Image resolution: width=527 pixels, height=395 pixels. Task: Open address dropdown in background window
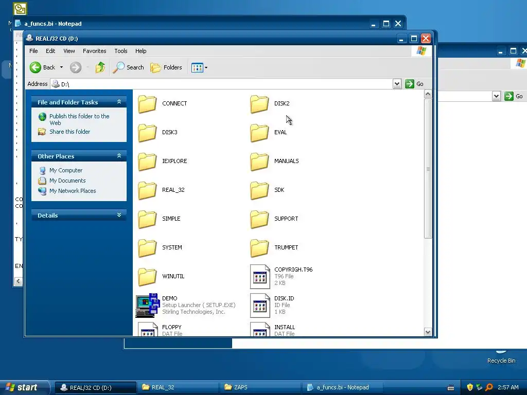click(x=496, y=96)
